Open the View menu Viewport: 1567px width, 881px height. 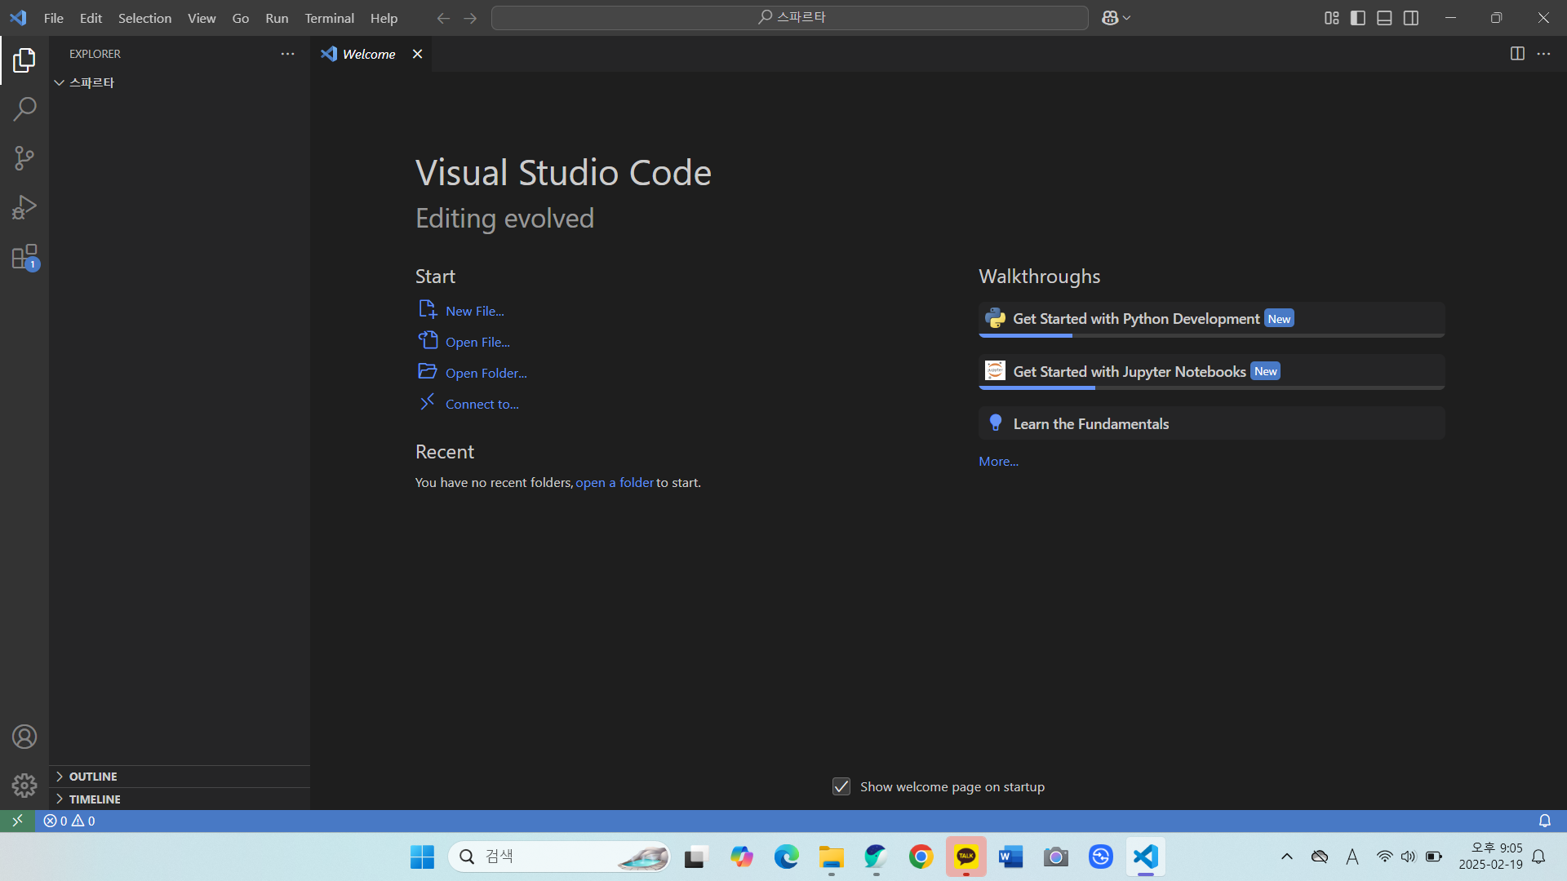202,18
